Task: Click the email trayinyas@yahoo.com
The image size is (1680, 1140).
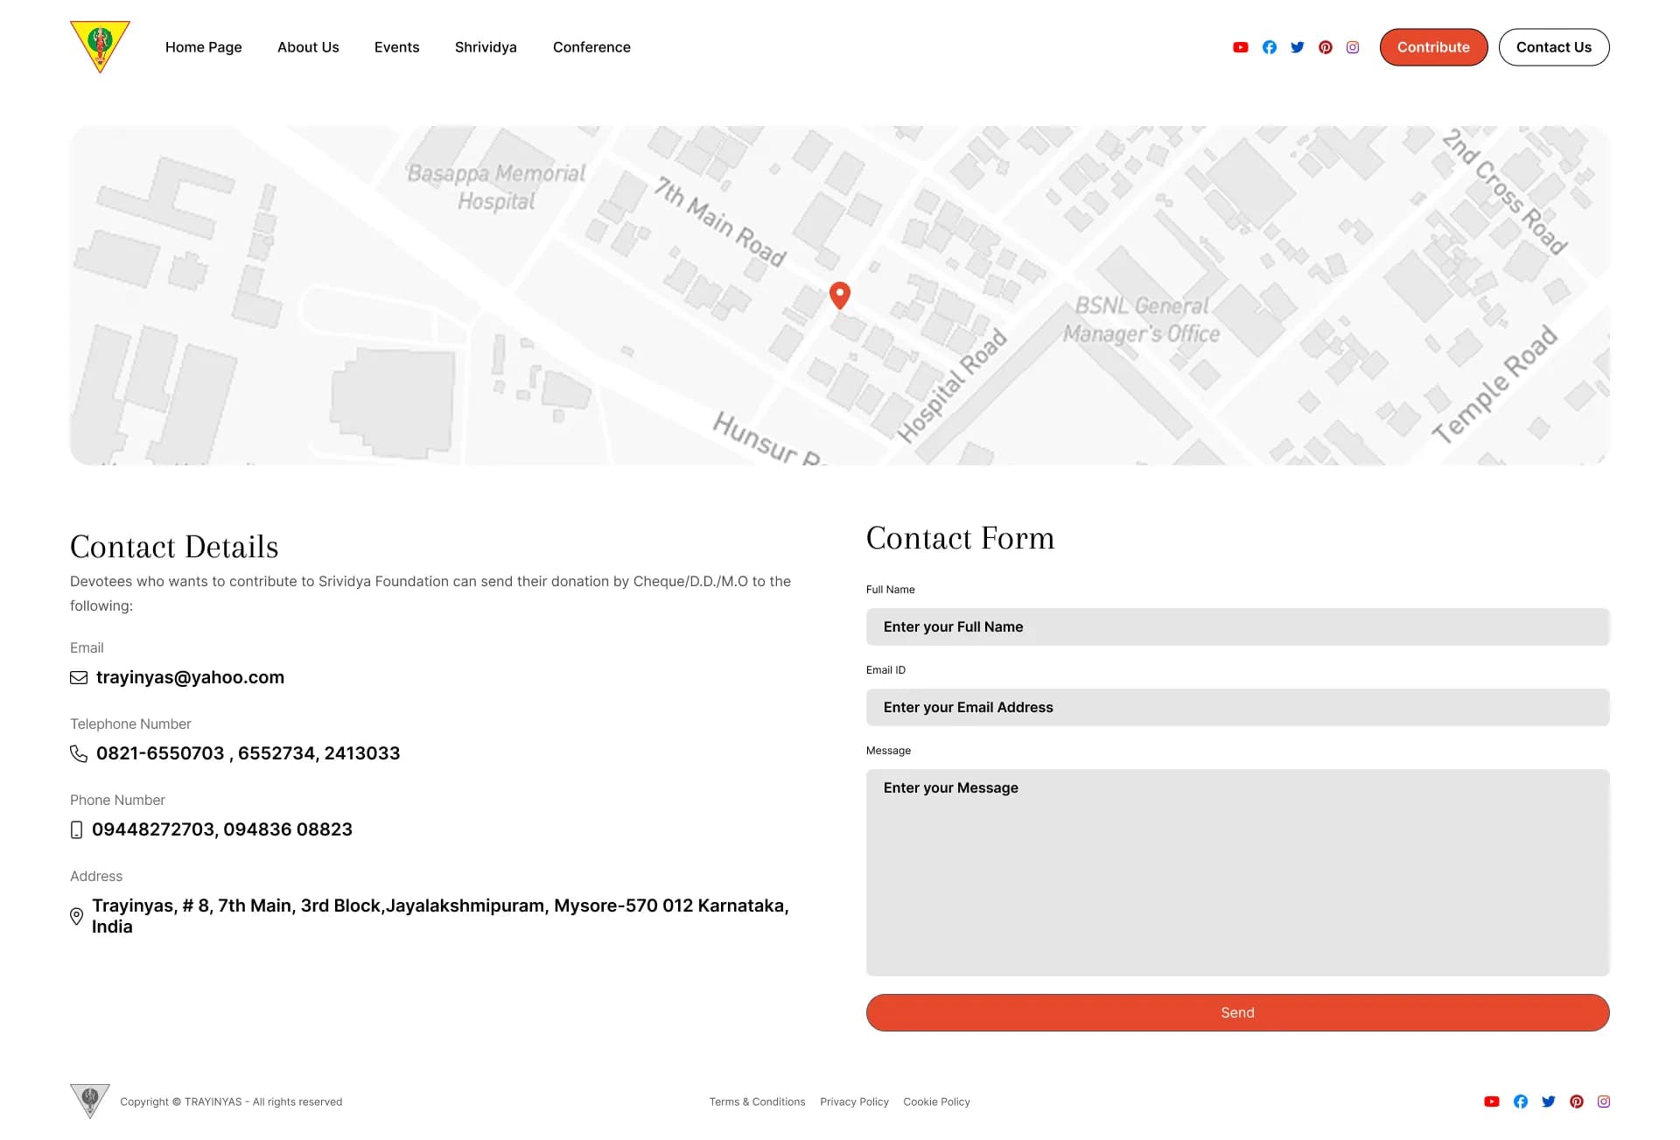Action: [x=190, y=677]
